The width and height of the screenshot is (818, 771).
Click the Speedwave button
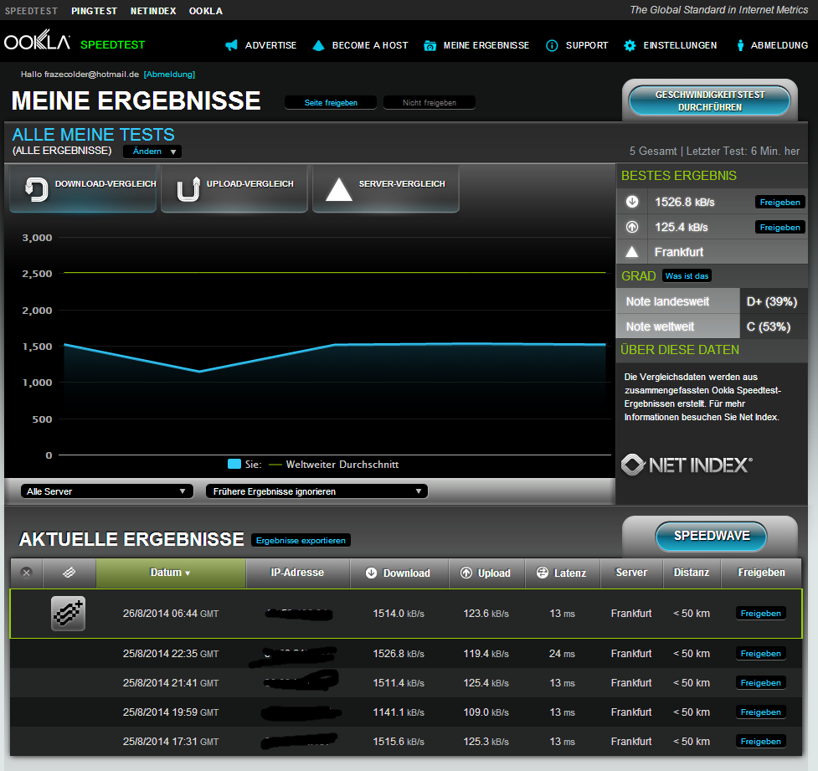(x=712, y=537)
